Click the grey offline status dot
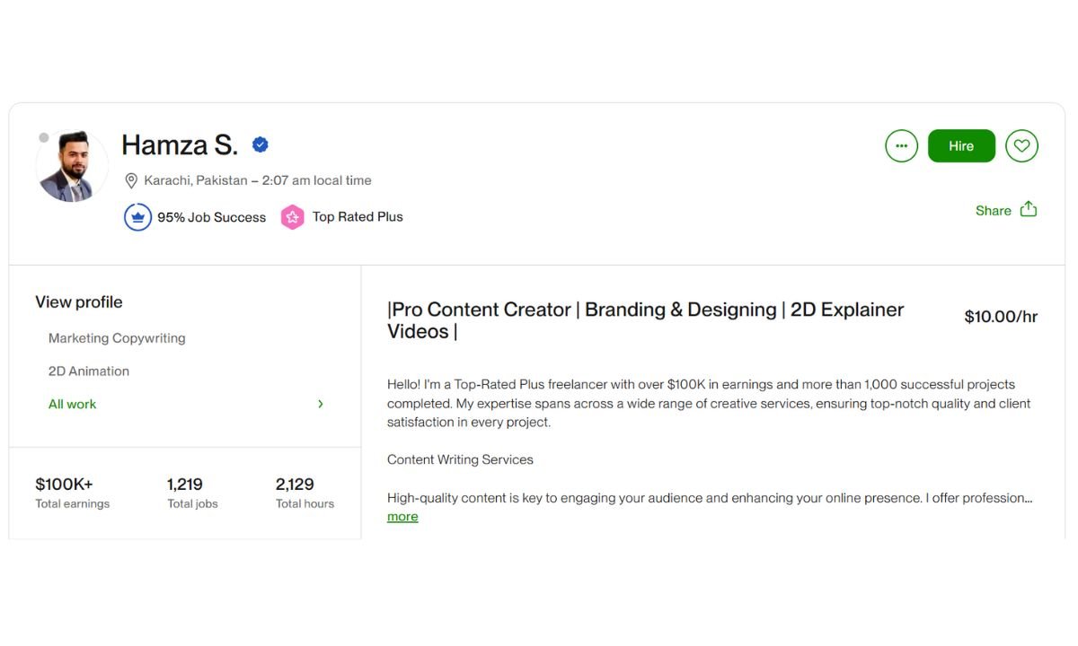1078x646 pixels. [x=44, y=138]
